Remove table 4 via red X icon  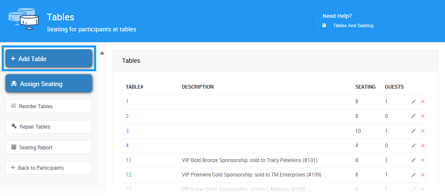click(422, 146)
